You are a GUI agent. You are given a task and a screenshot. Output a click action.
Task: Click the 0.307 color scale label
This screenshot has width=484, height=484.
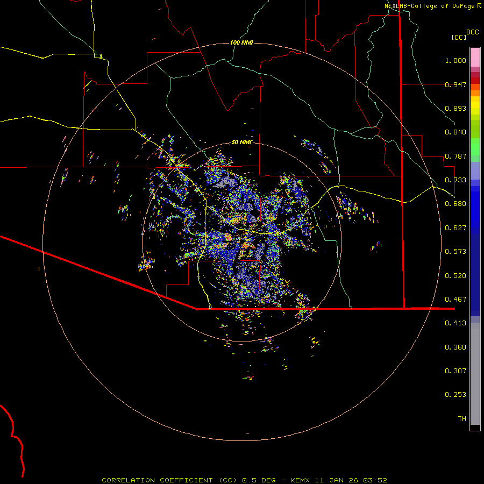coord(455,371)
